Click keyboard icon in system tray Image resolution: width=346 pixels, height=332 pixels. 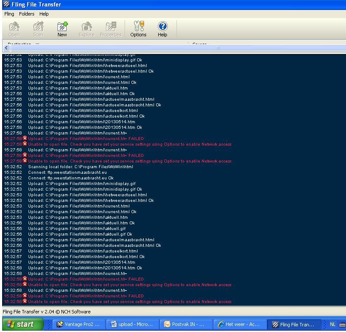coord(343,325)
